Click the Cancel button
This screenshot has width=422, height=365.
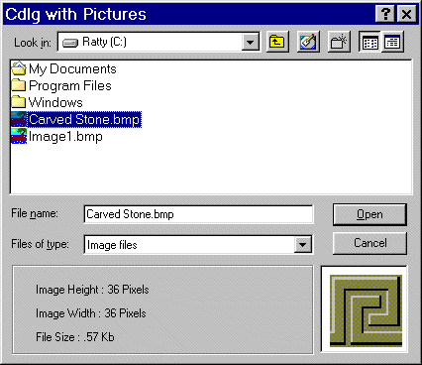tap(369, 243)
